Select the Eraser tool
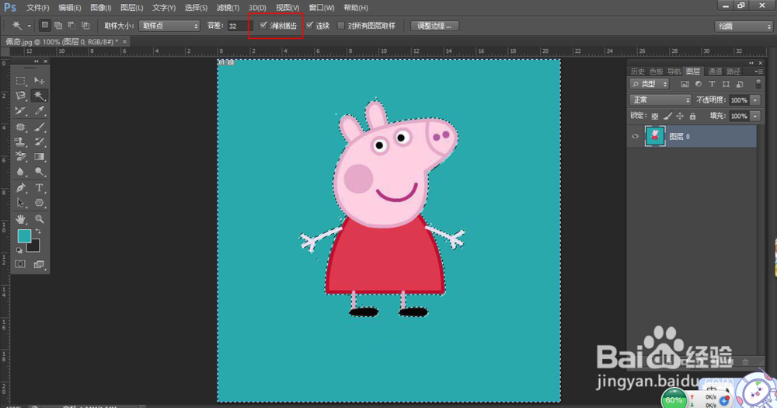This screenshot has width=777, height=408. (20, 157)
